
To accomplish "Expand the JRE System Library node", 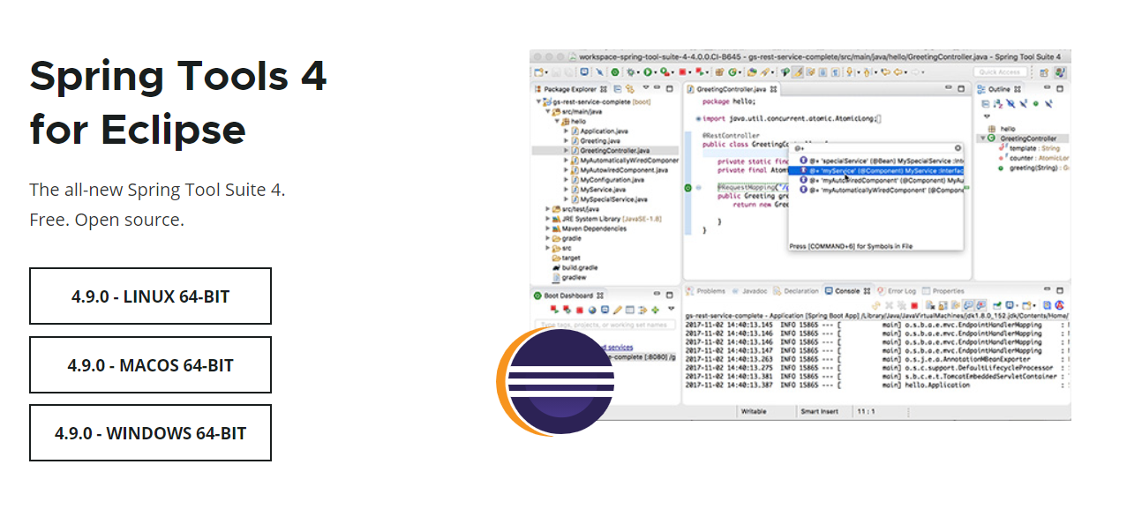I will (x=547, y=219).
